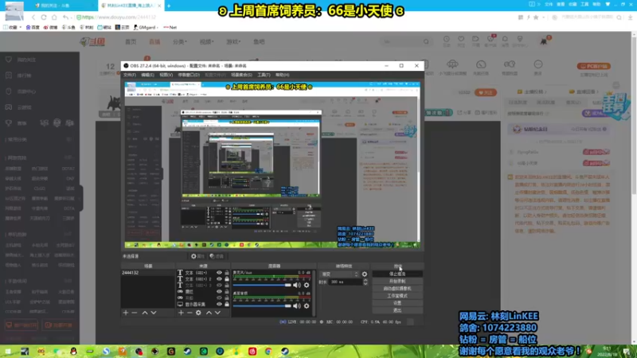
Task: Click the orange 关注 follow button on Douyu
Action: (x=486, y=92)
